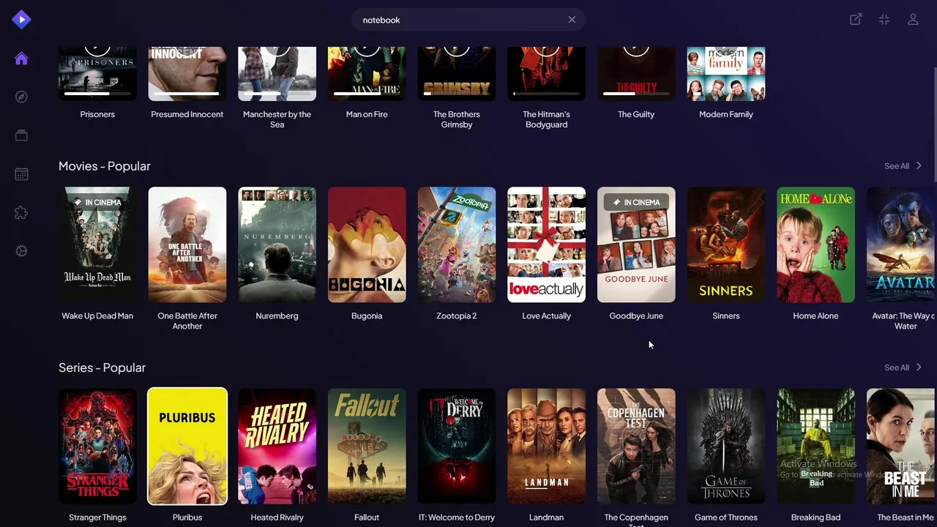Image resolution: width=937 pixels, height=527 pixels.
Task: Open the user profile icon
Action: pos(913,20)
